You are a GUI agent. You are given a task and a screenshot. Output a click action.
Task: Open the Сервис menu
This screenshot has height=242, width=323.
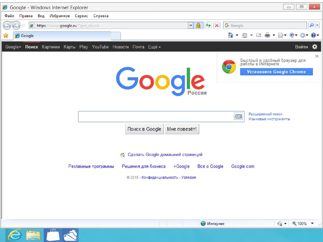[x=81, y=16]
